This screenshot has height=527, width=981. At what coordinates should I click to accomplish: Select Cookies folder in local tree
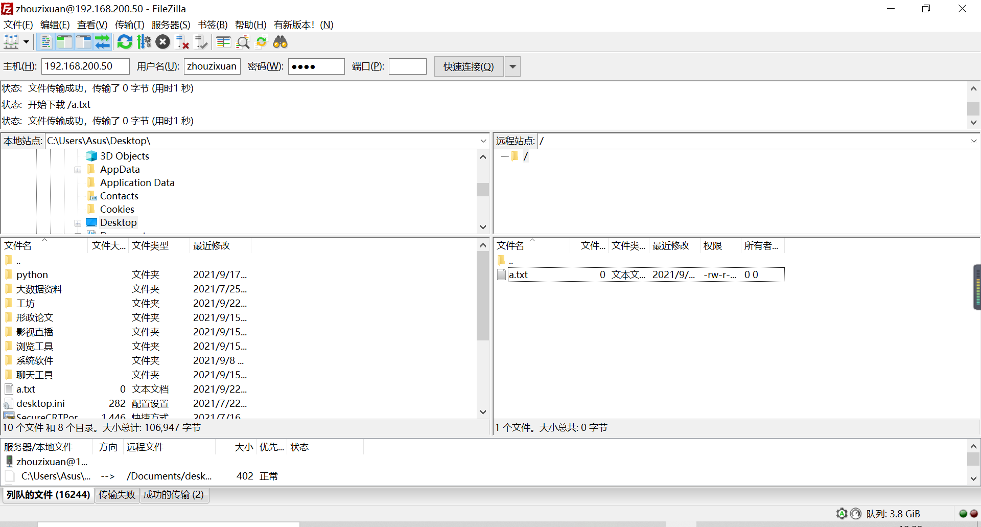[117, 209]
